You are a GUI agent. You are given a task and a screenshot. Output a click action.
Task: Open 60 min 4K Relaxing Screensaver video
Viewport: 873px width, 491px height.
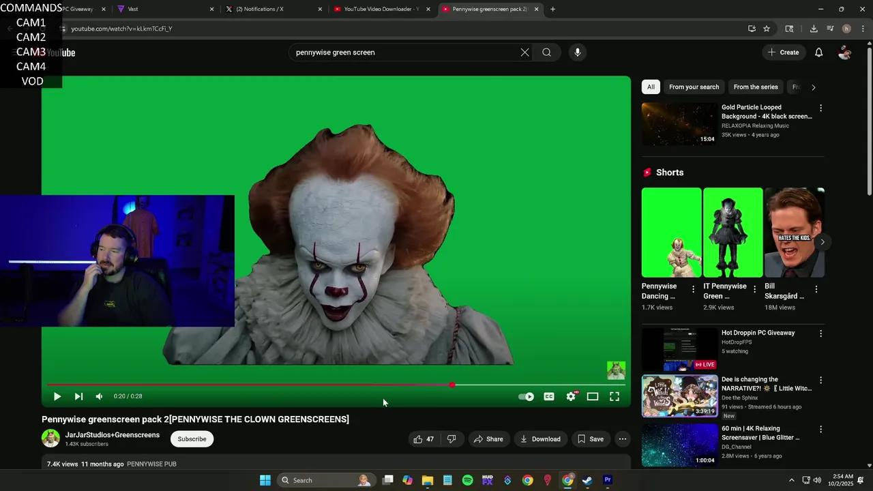pyautogui.click(x=679, y=445)
